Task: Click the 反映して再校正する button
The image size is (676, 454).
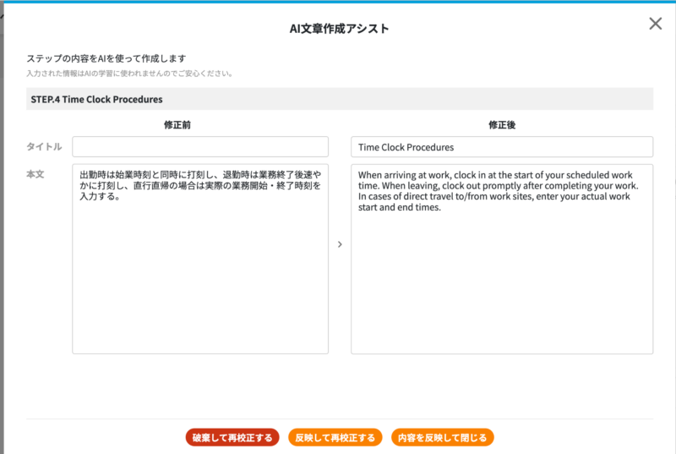Action: pos(335,438)
